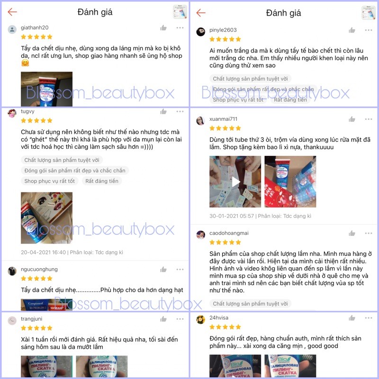Open the three-dot menu for xuanmai711's review
Screen dimensions: 379x379
(x=369, y=119)
